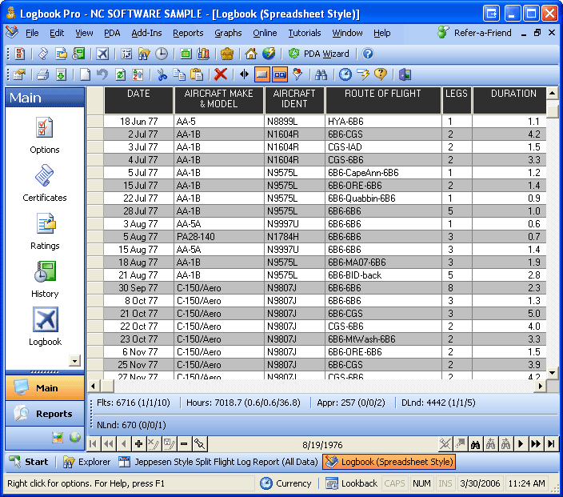
Task: Open Logbook airplane icon in sidebar
Action: [x=46, y=319]
